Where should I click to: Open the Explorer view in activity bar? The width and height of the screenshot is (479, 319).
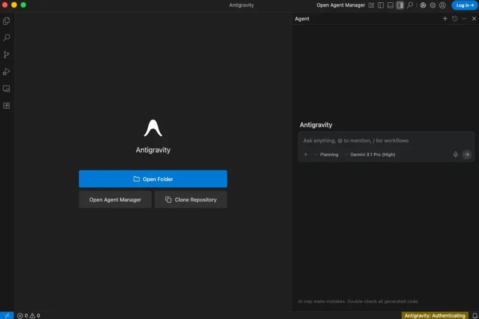point(7,21)
